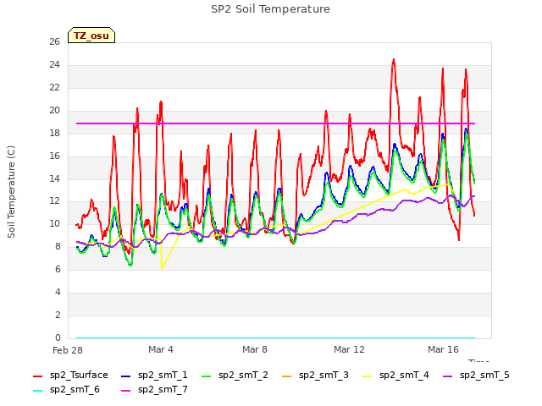Toggle the sp2_smT_6 series label
The height and width of the screenshot is (406, 542).
[75, 389]
